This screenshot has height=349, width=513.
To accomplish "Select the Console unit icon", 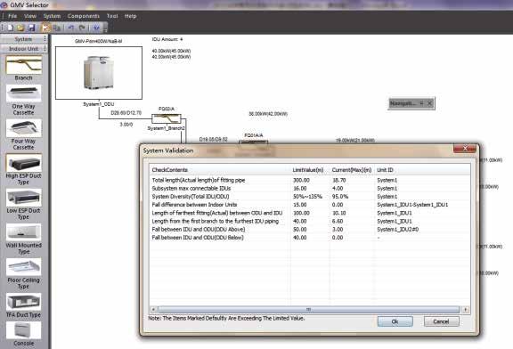I will tap(23, 330).
